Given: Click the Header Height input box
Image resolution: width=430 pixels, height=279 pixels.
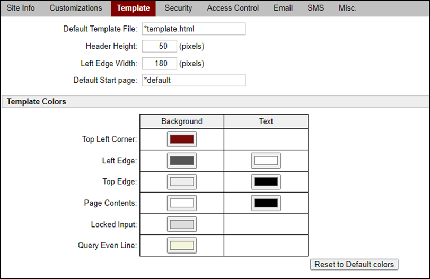Looking at the screenshot, I should (159, 46).
